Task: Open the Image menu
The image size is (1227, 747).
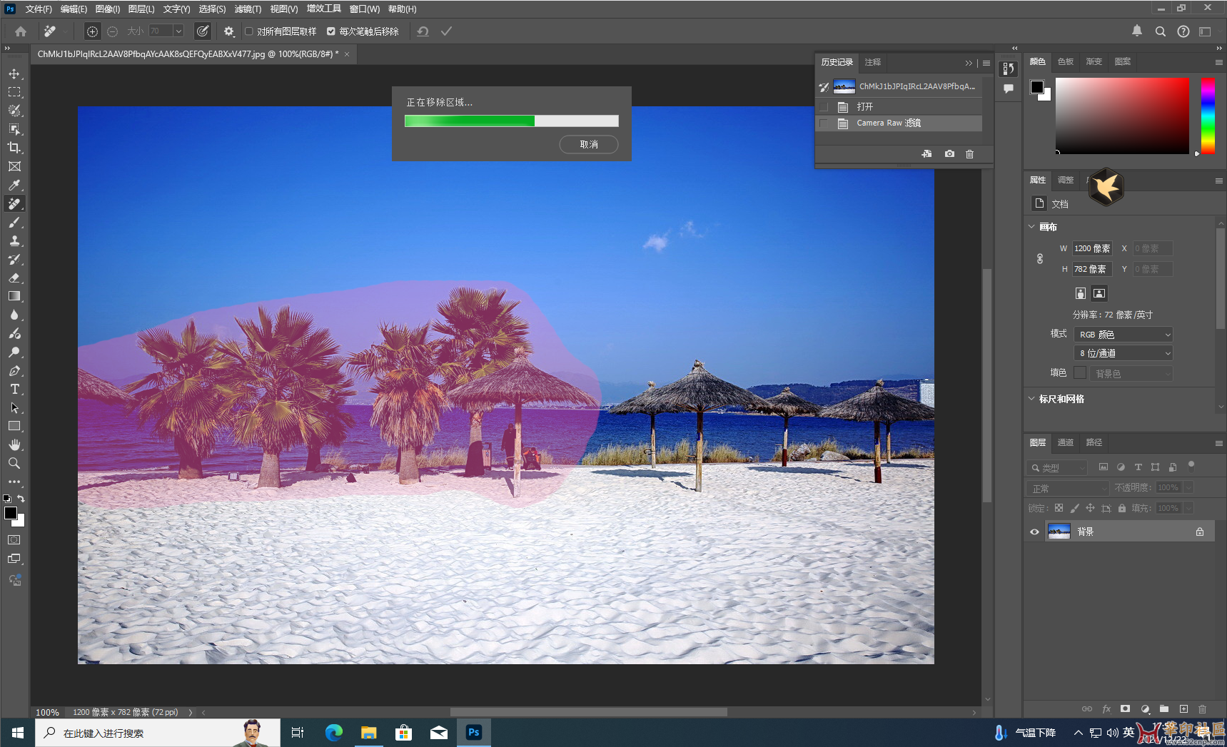Action: (108, 9)
